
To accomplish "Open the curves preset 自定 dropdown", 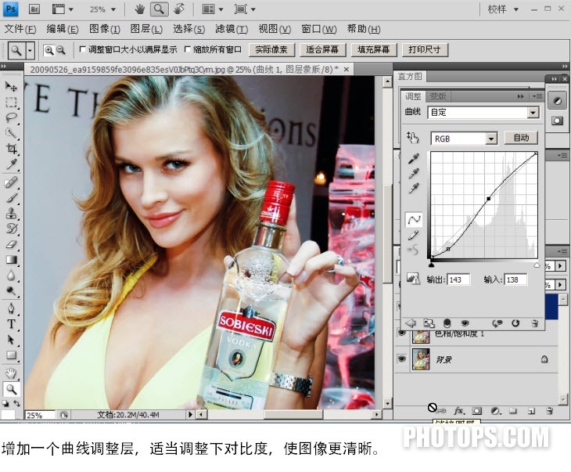I will pyautogui.click(x=533, y=112).
